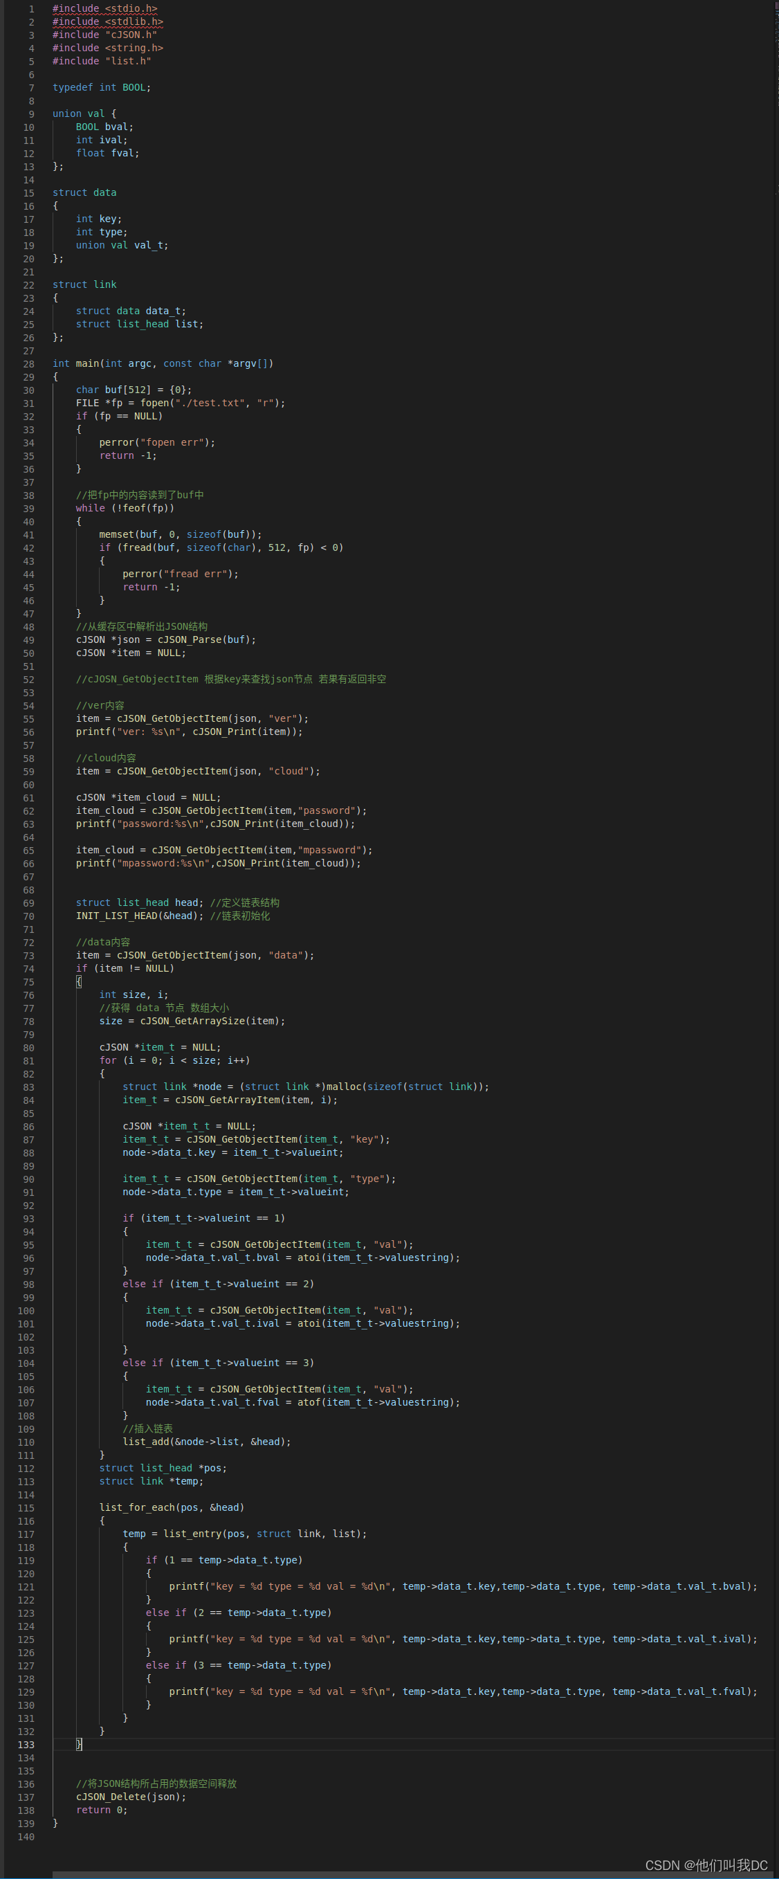Click the list_add(&node->list, &head) call
The height and width of the screenshot is (1879, 779).
click(x=206, y=1442)
